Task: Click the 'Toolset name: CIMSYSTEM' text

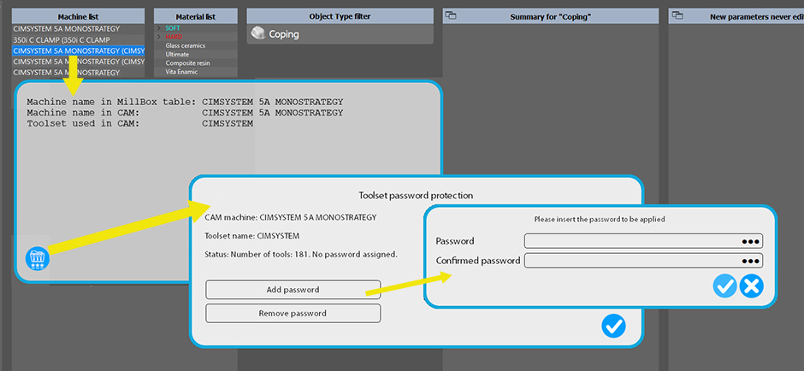Action: point(251,236)
